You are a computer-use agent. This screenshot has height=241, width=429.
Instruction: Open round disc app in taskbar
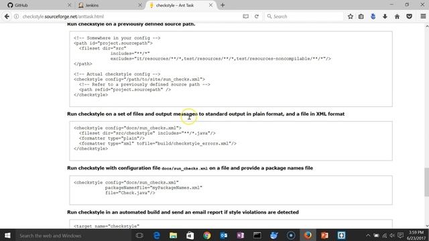[x=291, y=235]
